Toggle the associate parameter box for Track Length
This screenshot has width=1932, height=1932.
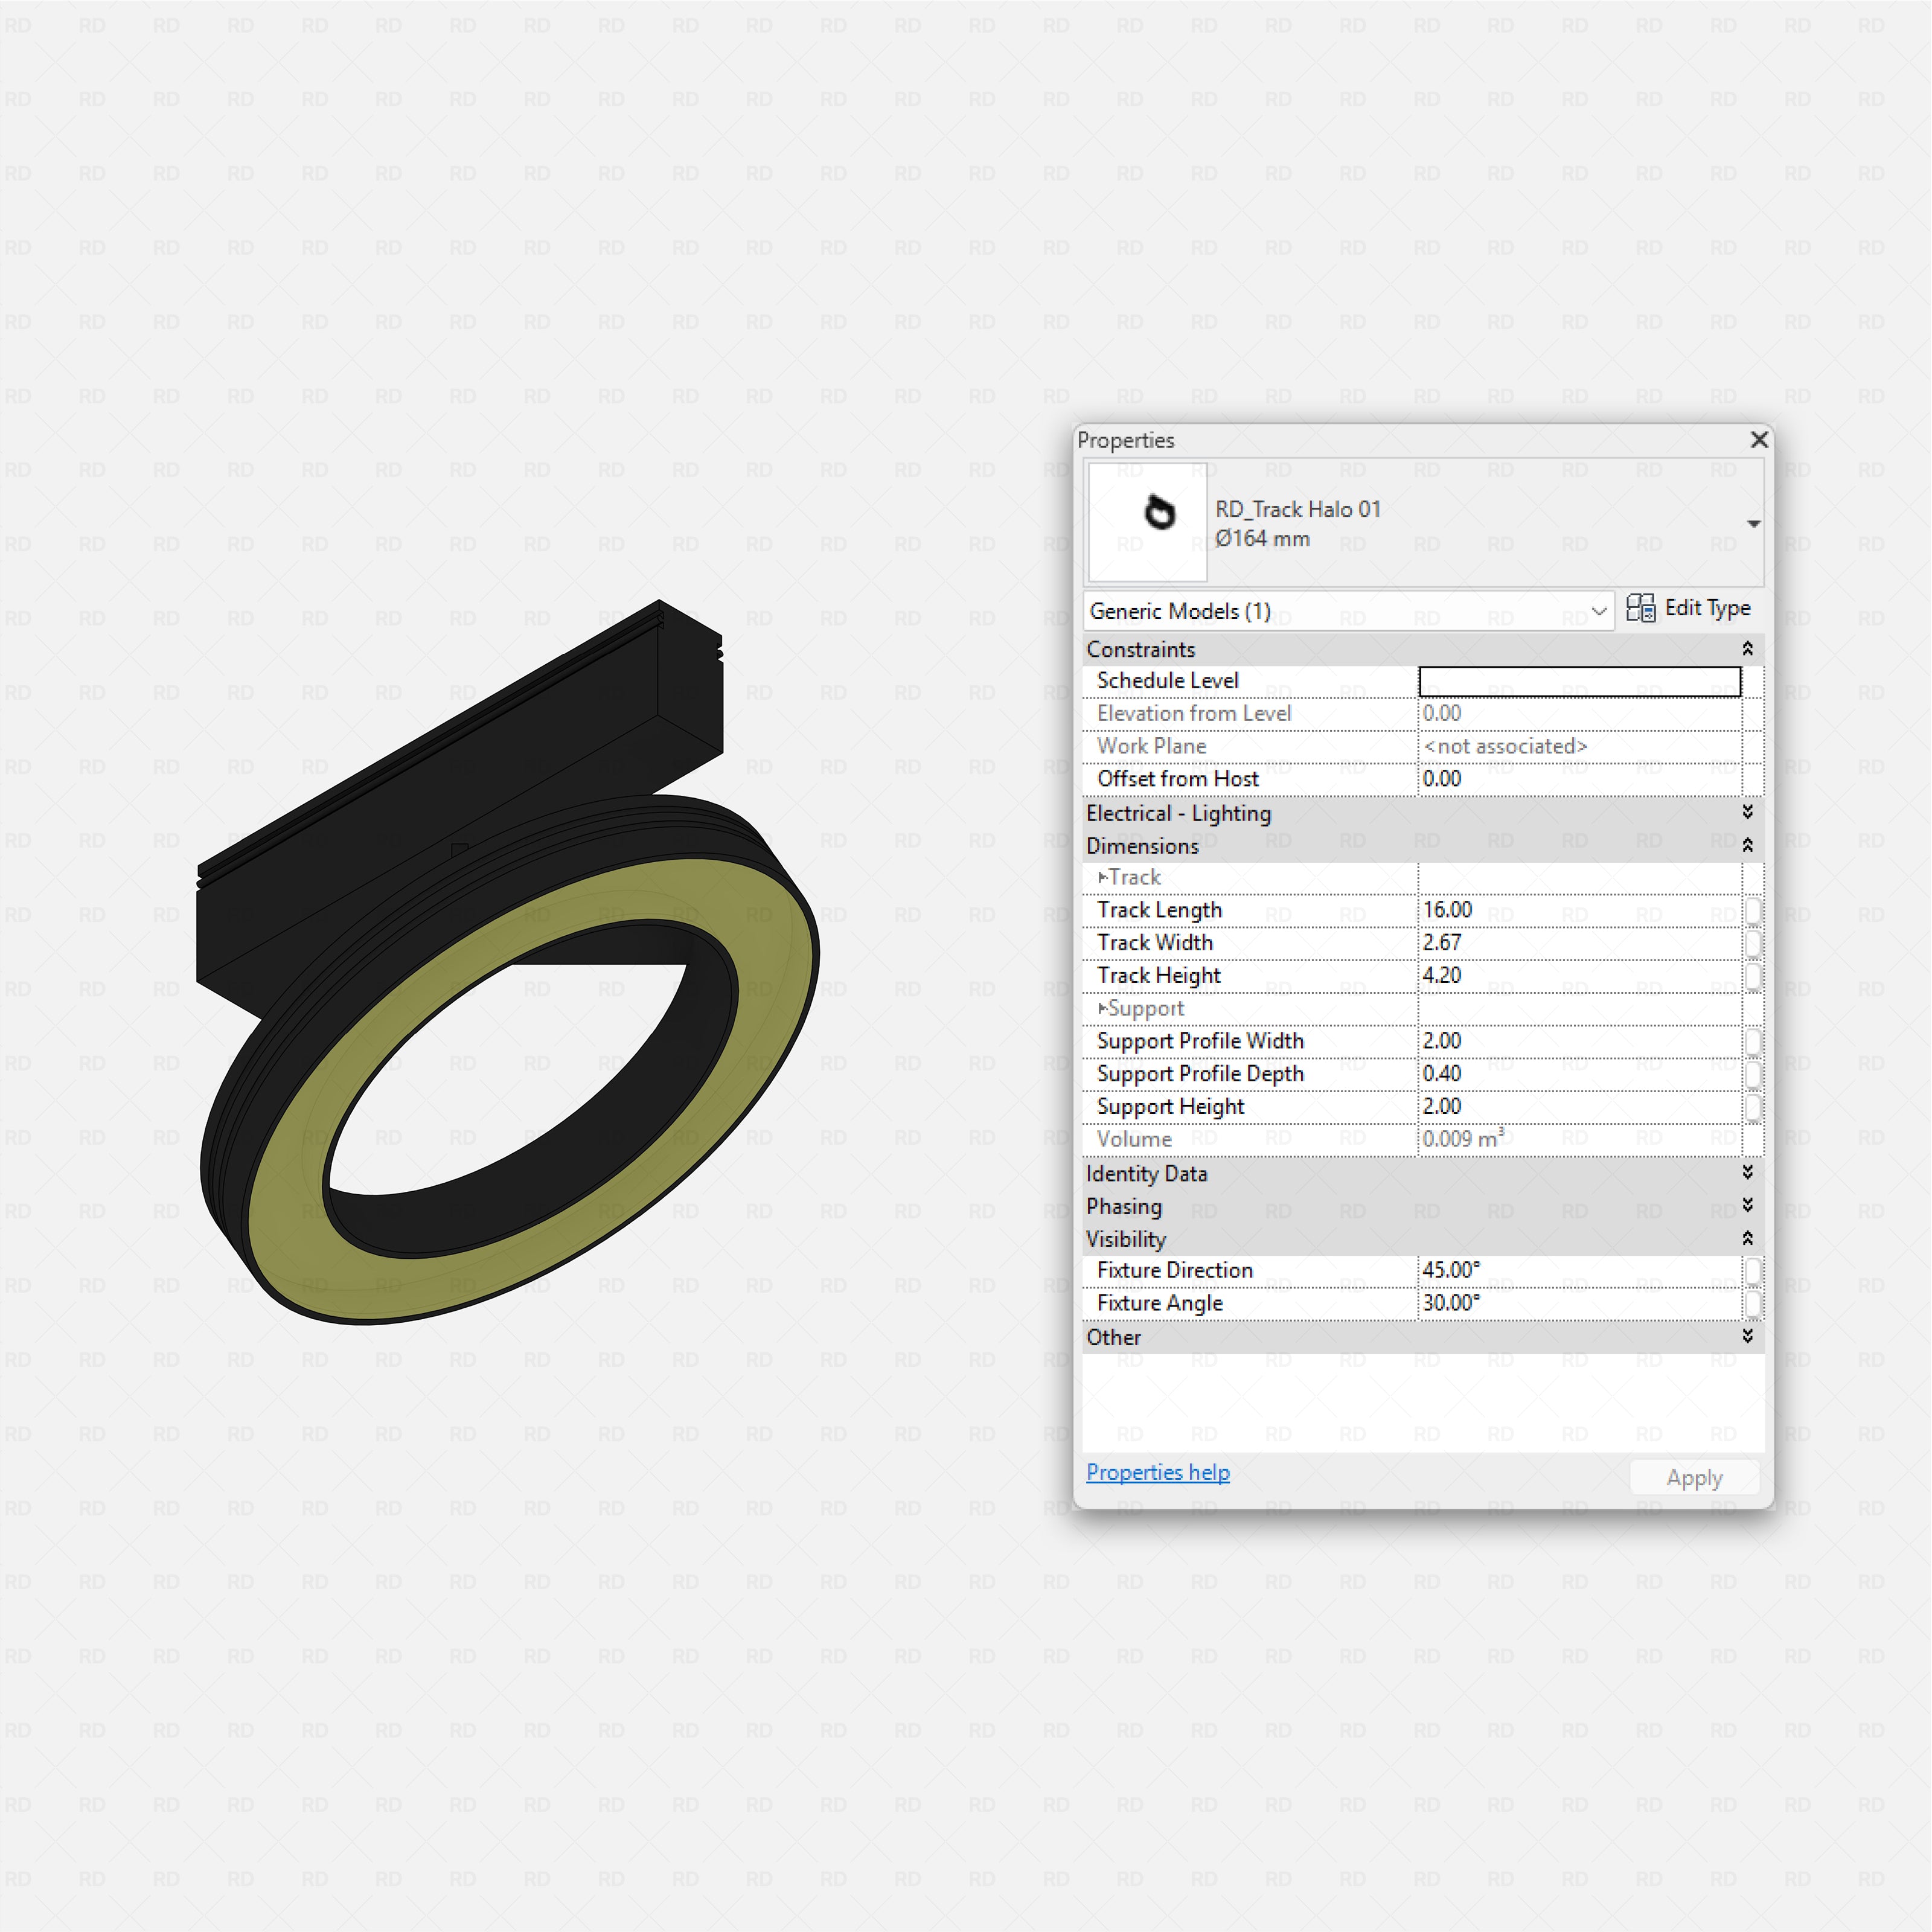point(1755,910)
